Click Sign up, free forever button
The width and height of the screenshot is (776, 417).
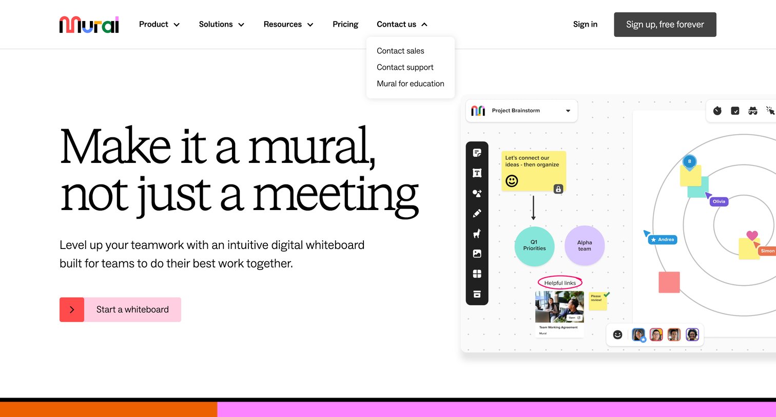[665, 25]
